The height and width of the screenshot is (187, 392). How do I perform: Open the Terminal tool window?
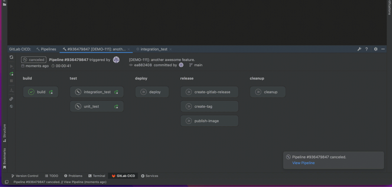tap(97, 176)
